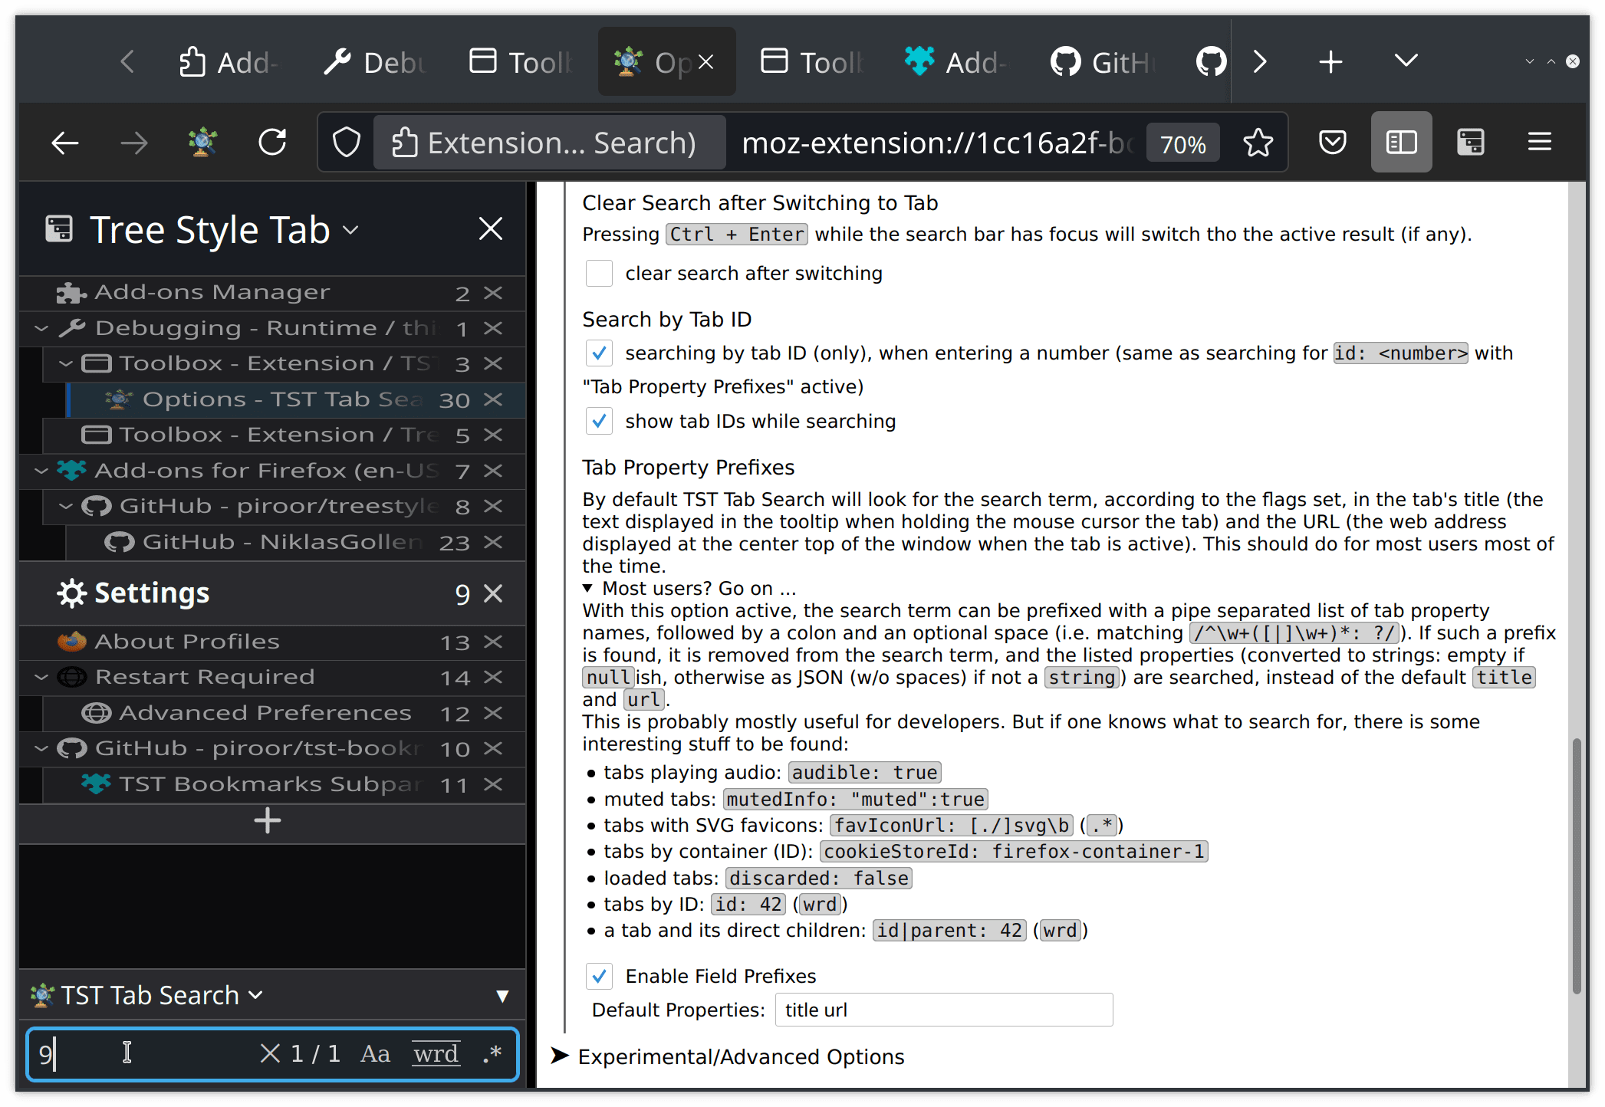Open TST Tab Search subpanel selector
Viewport: 1605px width, 1107px height.
146,996
